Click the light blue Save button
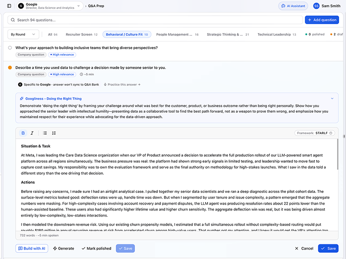Viewport: 346px width, 259px height. pos(125,249)
